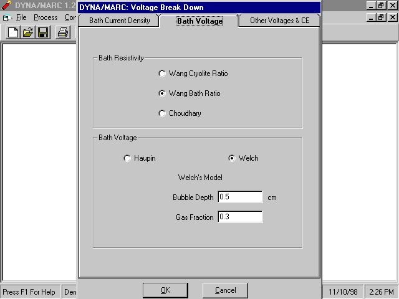
Task: Click the Save floppy disk icon
Action: pyautogui.click(x=43, y=32)
